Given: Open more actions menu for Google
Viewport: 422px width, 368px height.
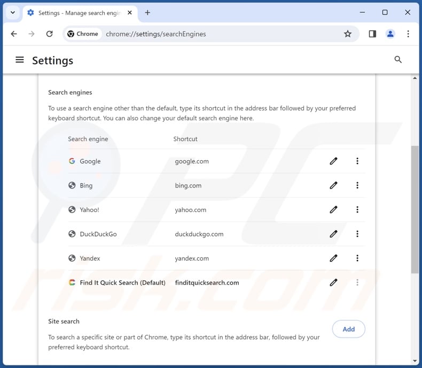Looking at the screenshot, I should [x=357, y=161].
